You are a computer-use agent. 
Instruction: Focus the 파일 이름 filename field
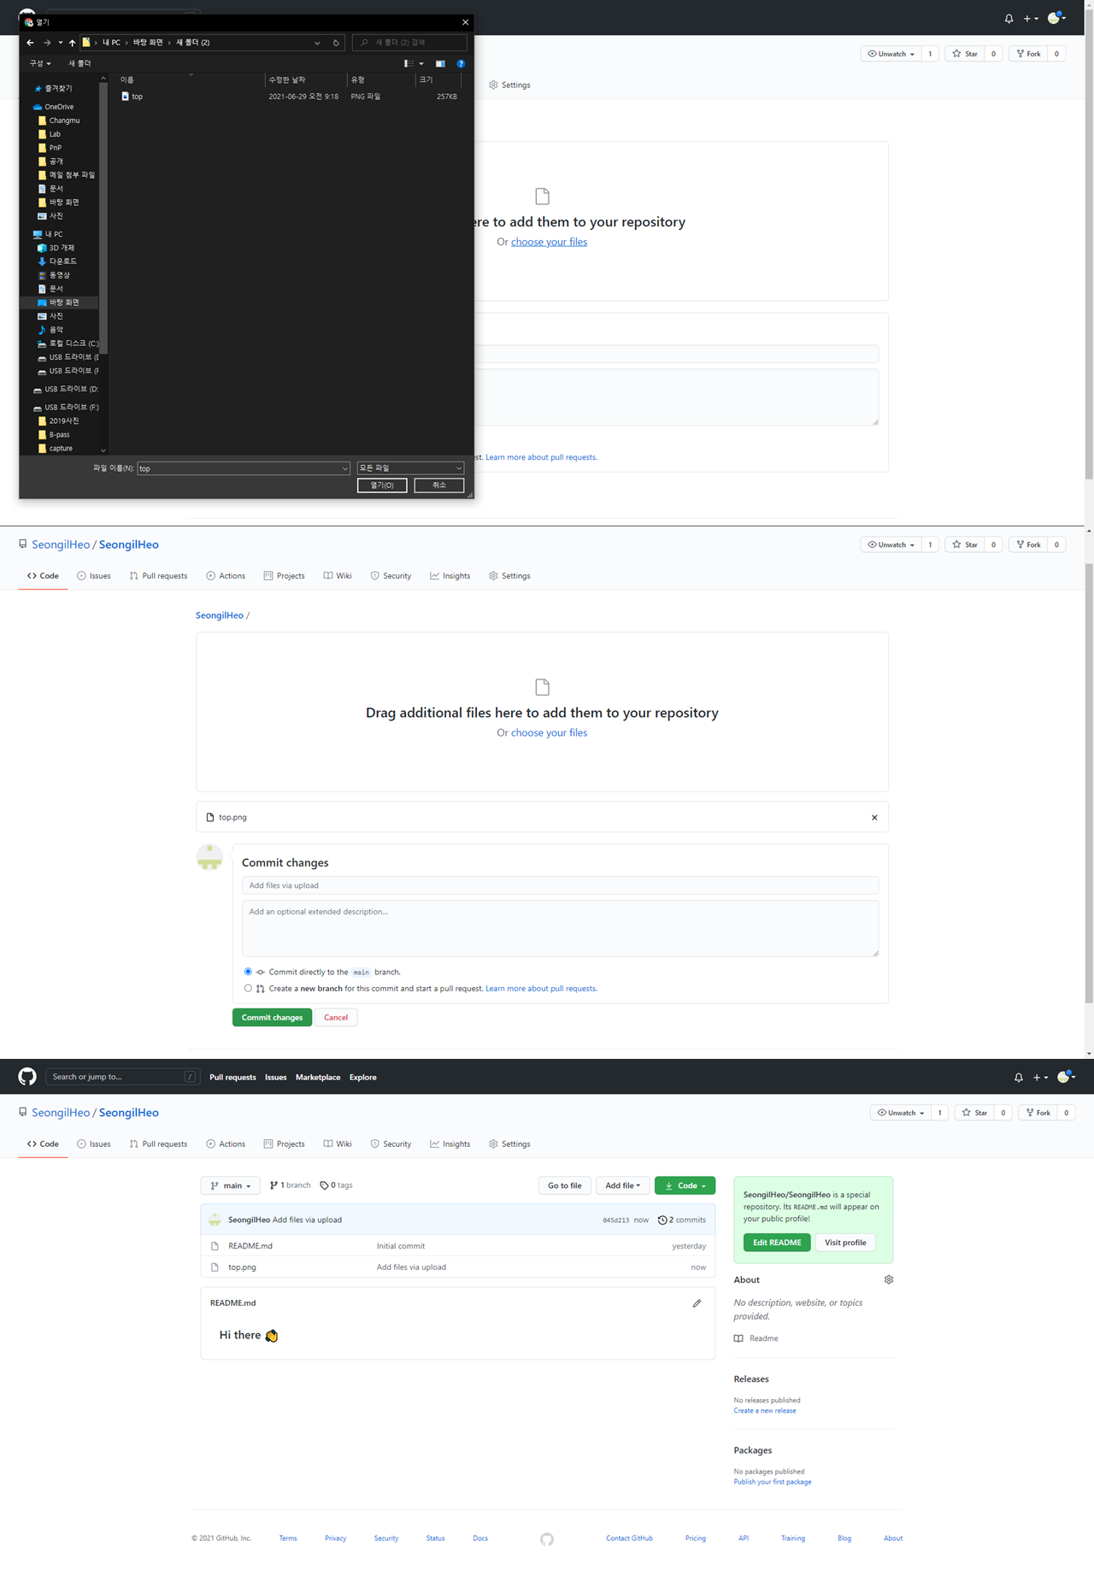point(244,468)
